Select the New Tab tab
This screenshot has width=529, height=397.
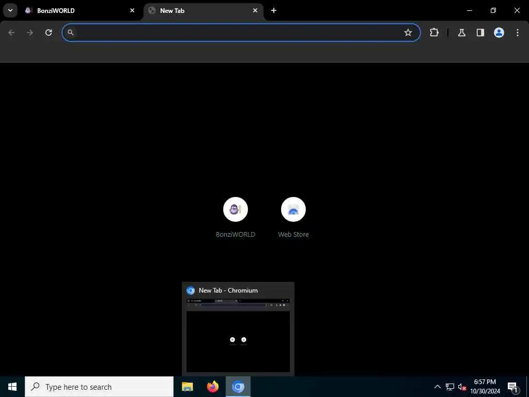point(204,10)
